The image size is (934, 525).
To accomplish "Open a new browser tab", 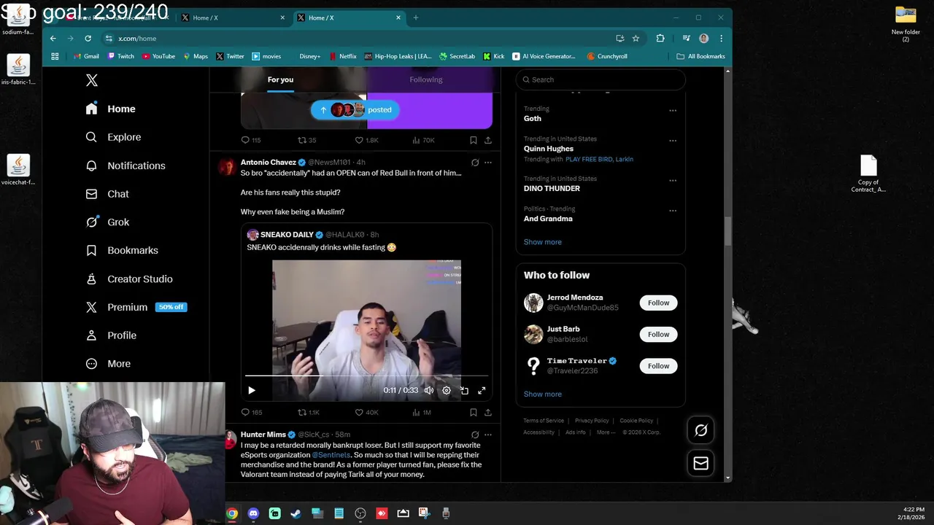I will pos(416,17).
